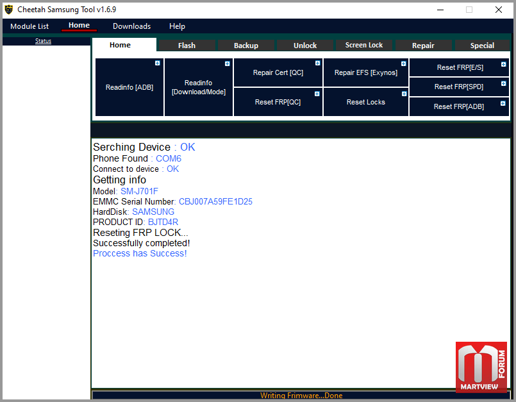
Task: Click the 'Writing Frimware...Done' progress bar
Action: [301, 395]
